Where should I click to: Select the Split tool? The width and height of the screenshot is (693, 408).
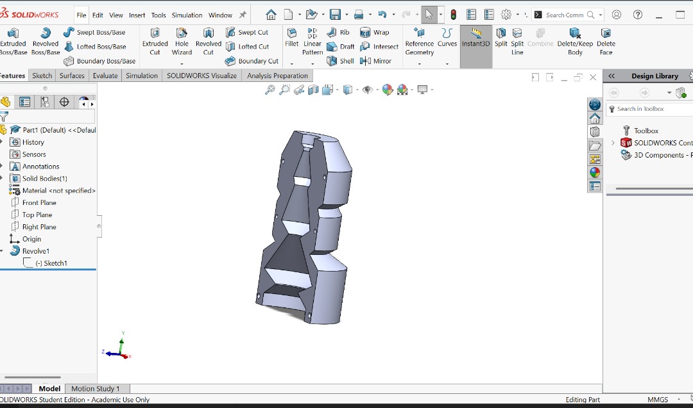click(501, 38)
